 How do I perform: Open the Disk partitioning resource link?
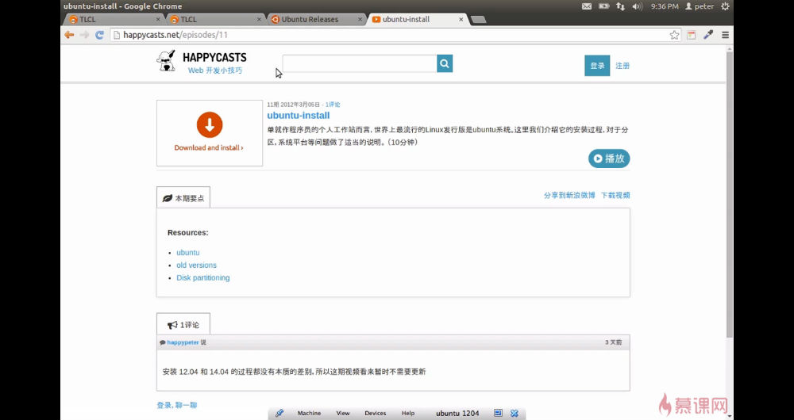click(x=203, y=278)
